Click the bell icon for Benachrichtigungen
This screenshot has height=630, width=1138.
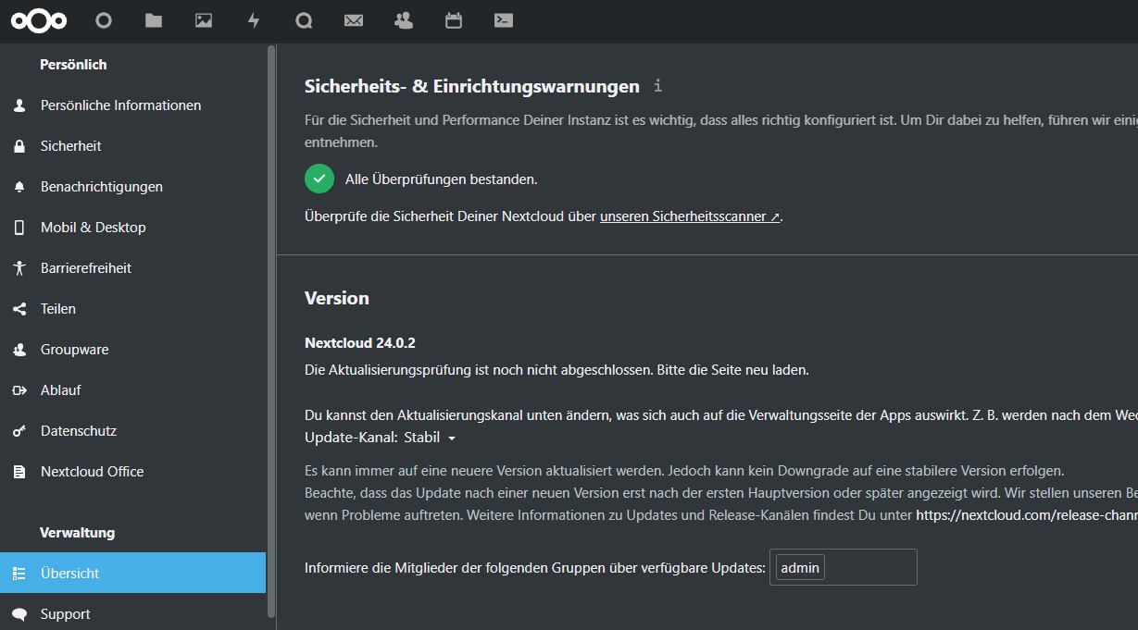point(19,187)
